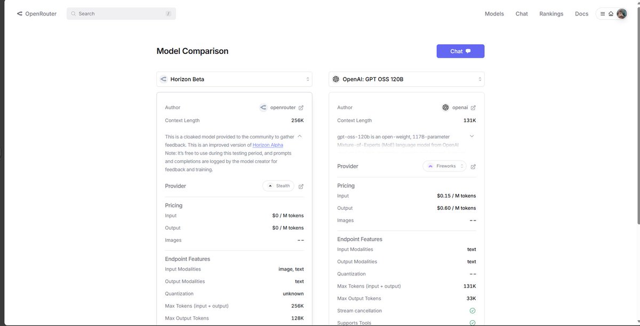Open the Chat nav item
This screenshot has width=640, height=326.
coord(522,14)
